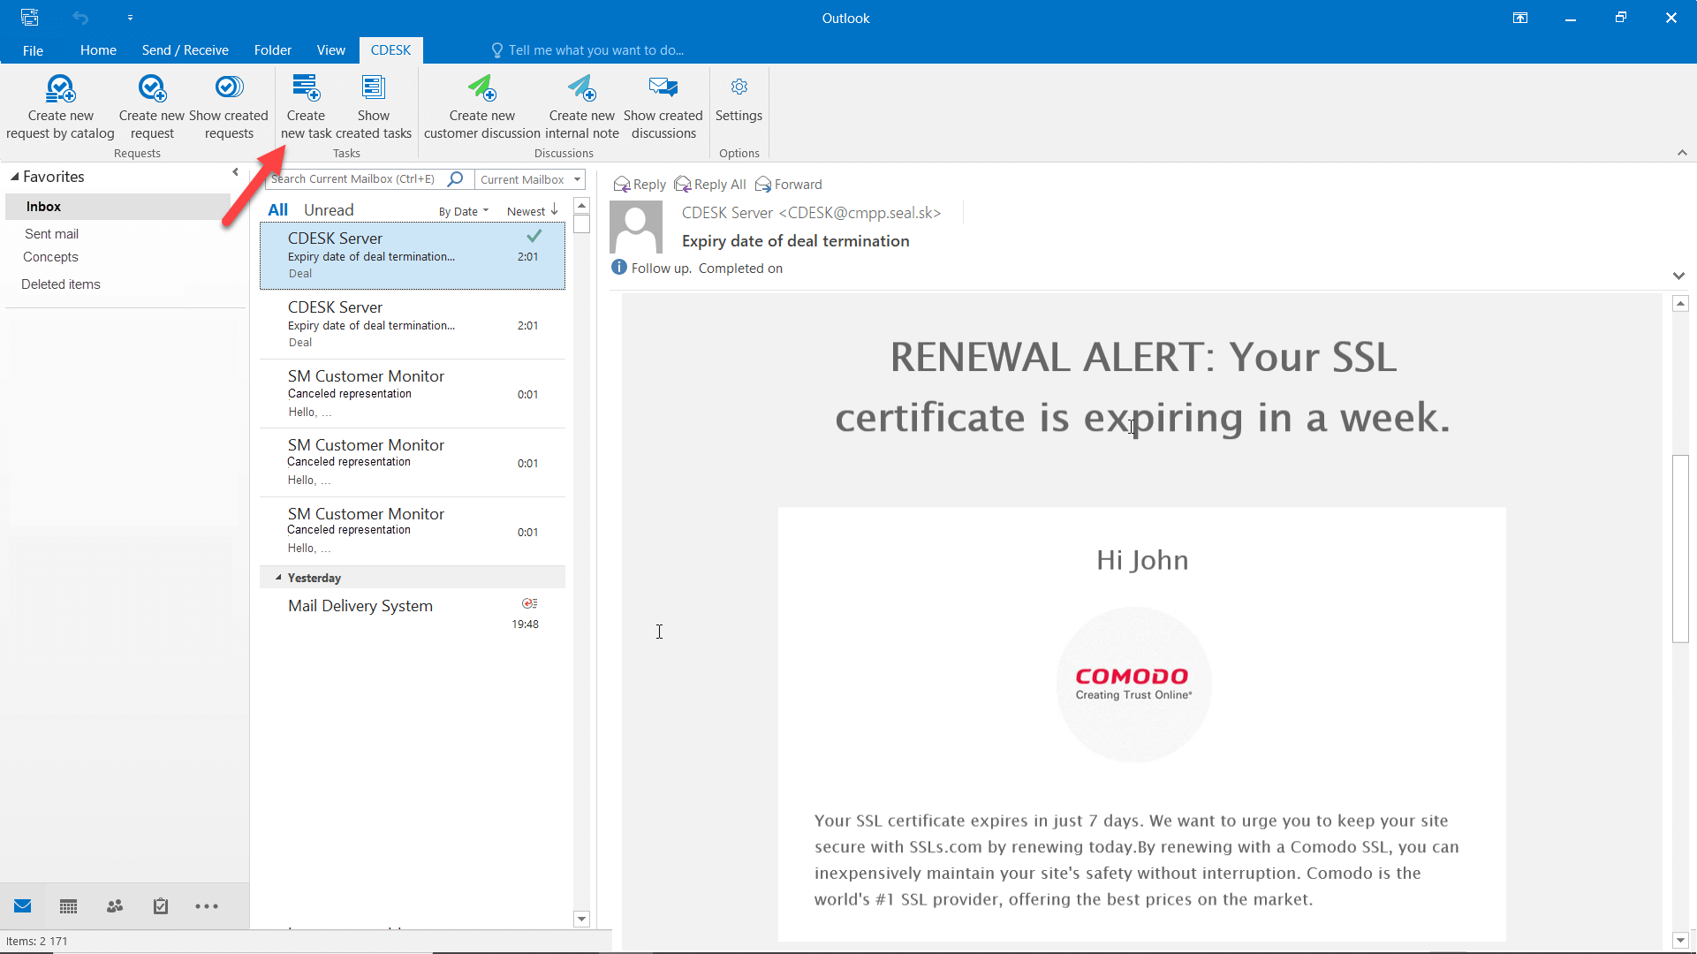Open the Inbox folder
The width and height of the screenshot is (1697, 954).
pyautogui.click(x=117, y=207)
